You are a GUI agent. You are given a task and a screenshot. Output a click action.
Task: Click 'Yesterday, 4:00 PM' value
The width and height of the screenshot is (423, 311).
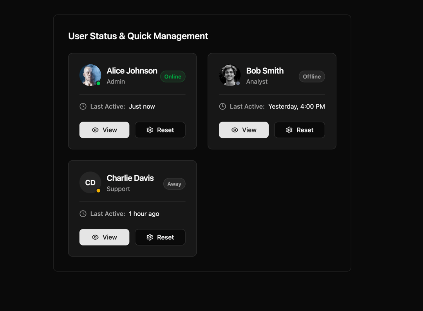[x=296, y=106]
